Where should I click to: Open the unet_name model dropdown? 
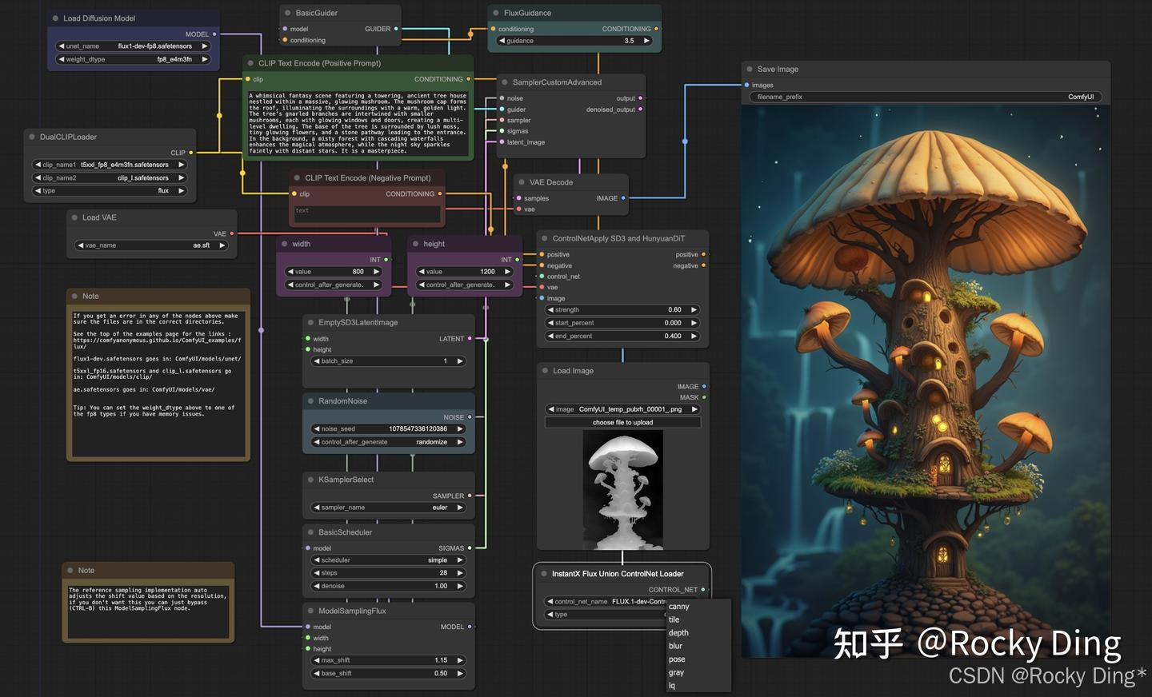coord(133,46)
